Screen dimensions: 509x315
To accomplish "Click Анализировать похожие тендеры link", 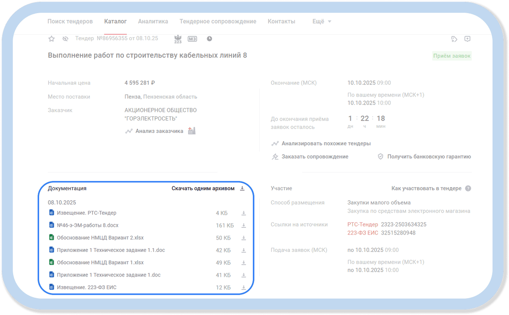I will 326,144.
